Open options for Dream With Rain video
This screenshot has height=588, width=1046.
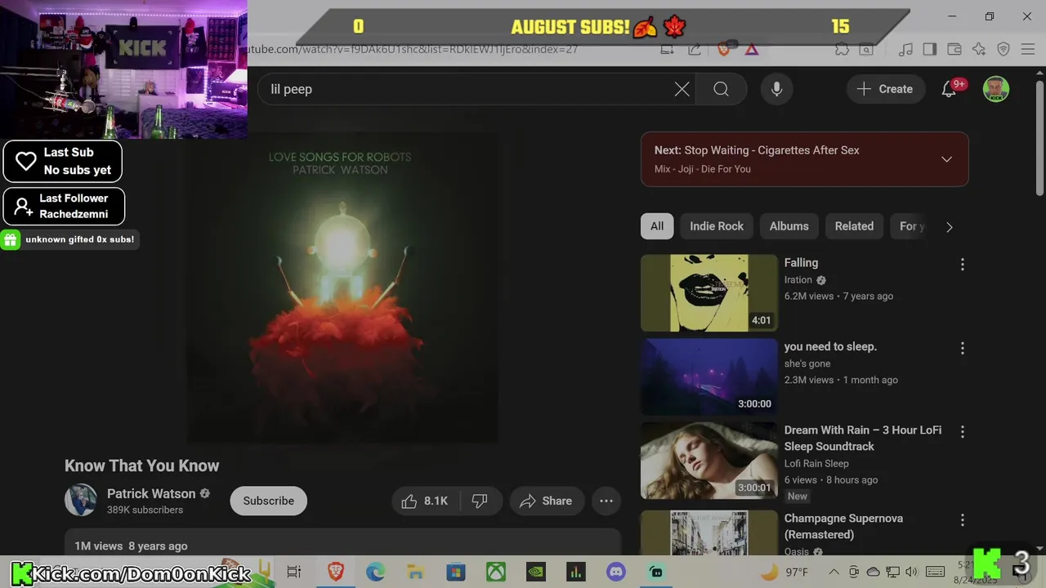coord(962,431)
